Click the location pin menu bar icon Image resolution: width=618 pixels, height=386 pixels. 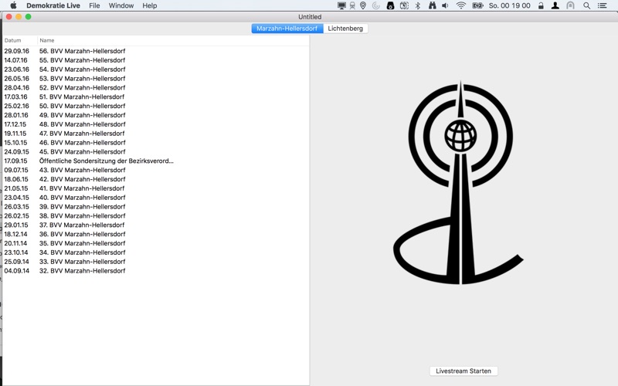[x=363, y=5]
